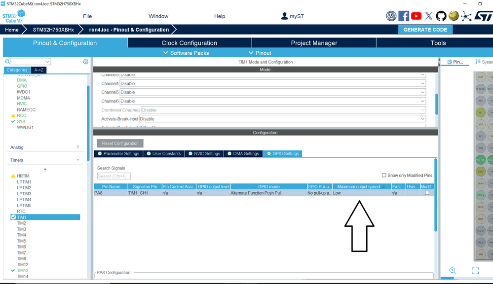Open the Pinout view tab
493x284 pixels.
455,62
